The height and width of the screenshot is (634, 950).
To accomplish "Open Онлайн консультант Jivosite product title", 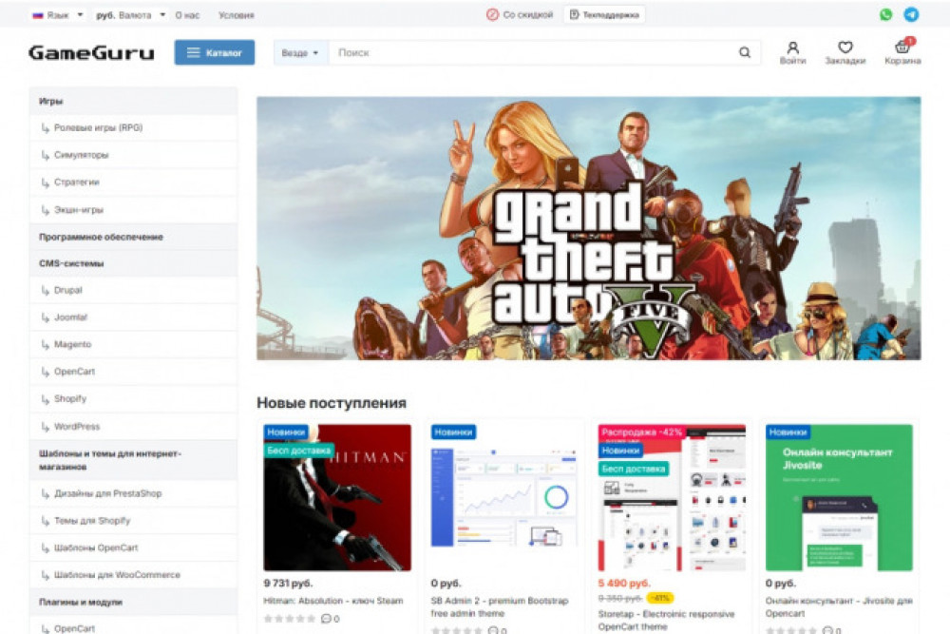I will point(839,606).
